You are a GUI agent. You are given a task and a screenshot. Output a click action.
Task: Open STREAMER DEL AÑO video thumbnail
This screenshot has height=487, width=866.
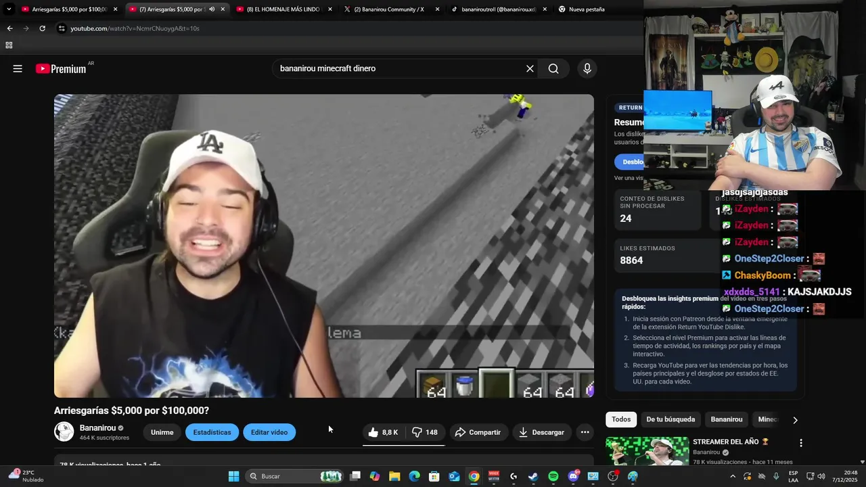647,450
